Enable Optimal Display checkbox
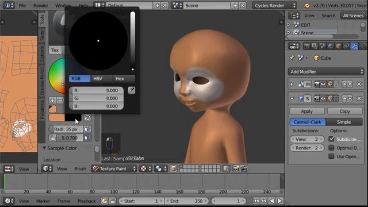This screenshot has height=207, width=368. point(331,148)
